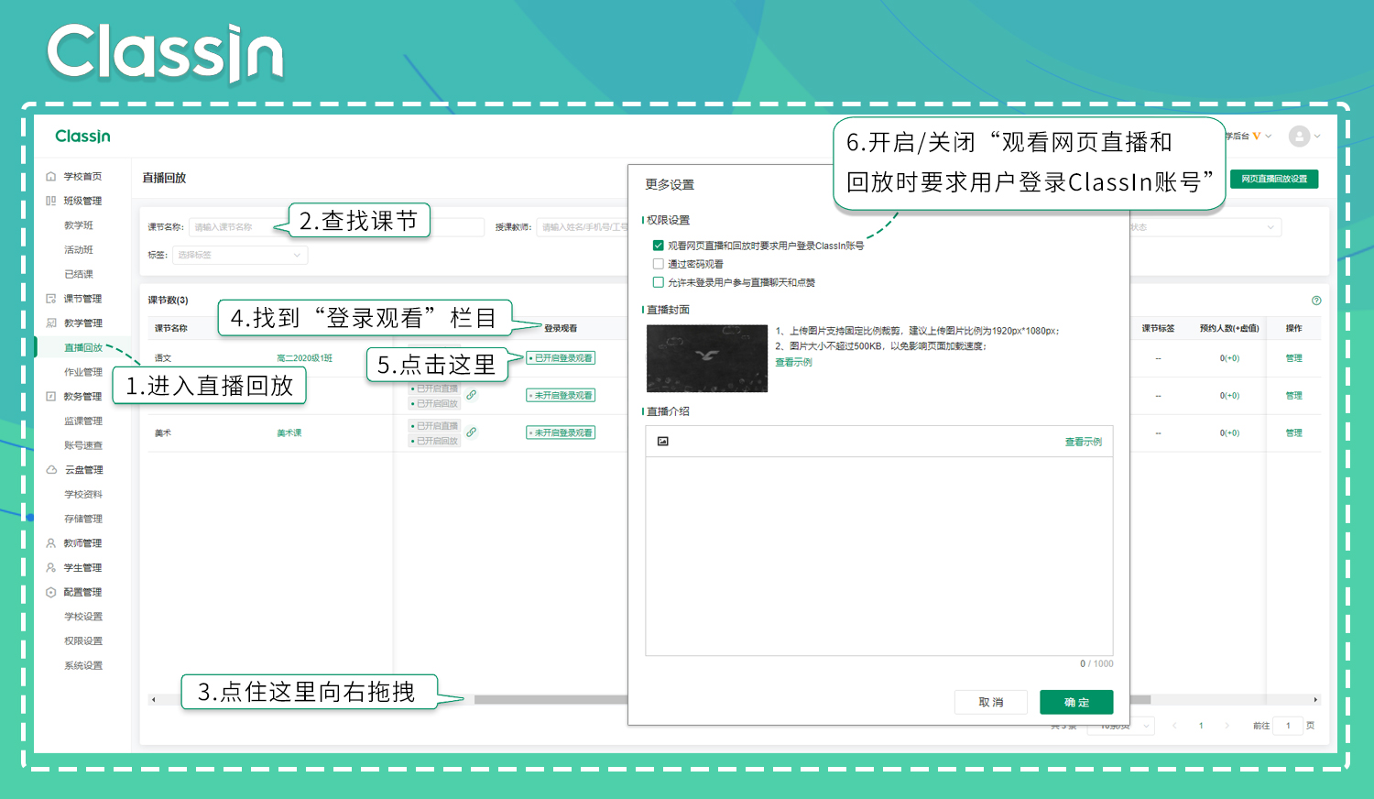Click the scrollbar left arrow
1374x799 pixels.
tap(154, 700)
